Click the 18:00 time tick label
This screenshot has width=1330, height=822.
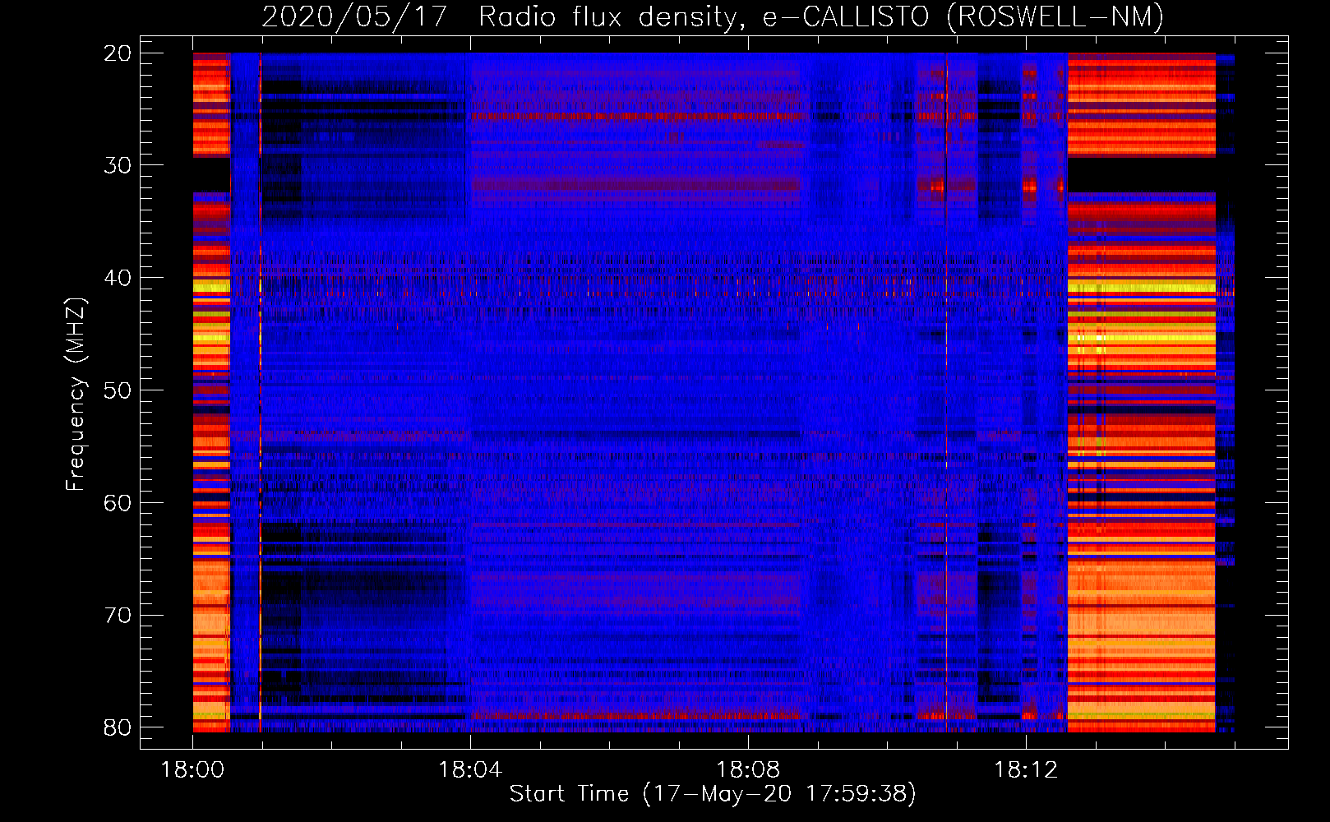(x=193, y=770)
